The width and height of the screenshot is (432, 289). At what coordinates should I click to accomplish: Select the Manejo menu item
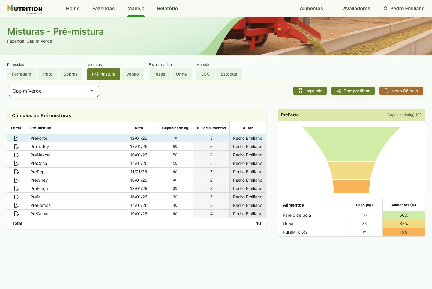[x=136, y=9]
